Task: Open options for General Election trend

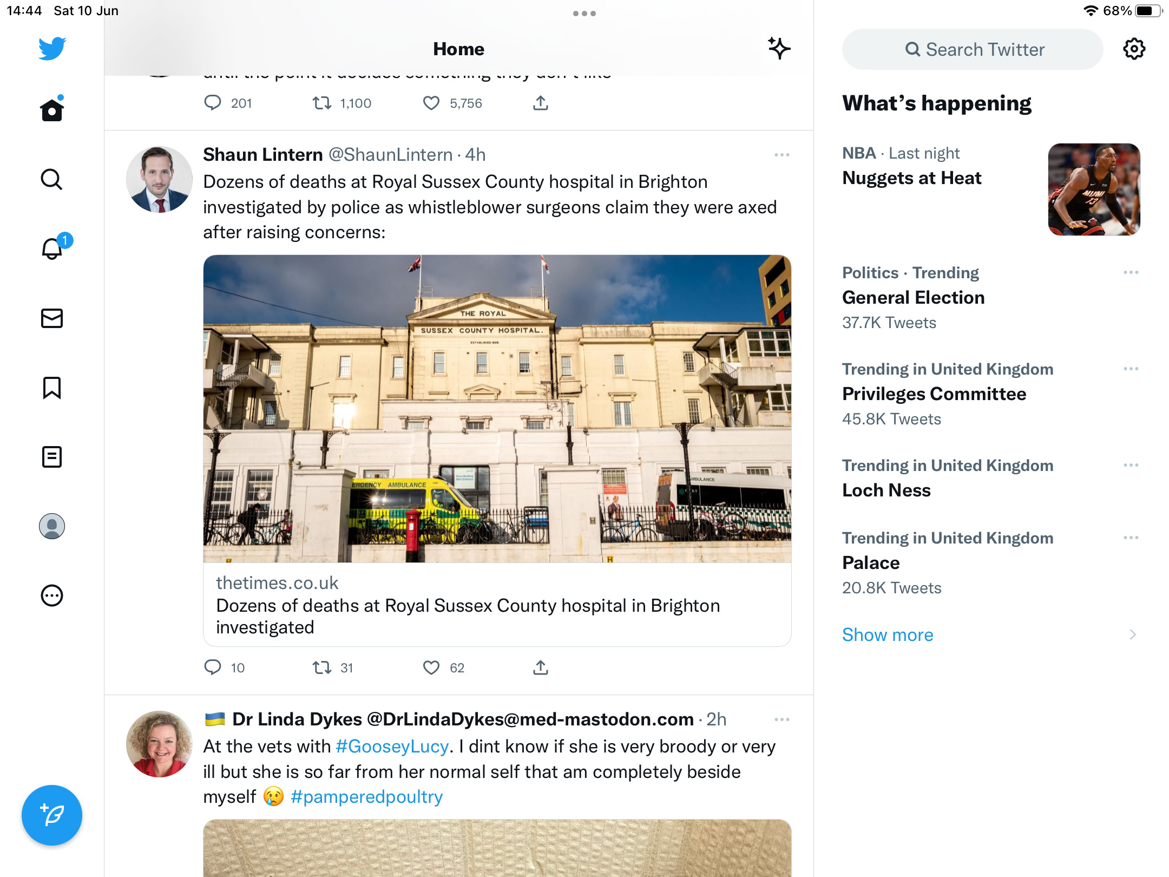Action: [x=1131, y=272]
